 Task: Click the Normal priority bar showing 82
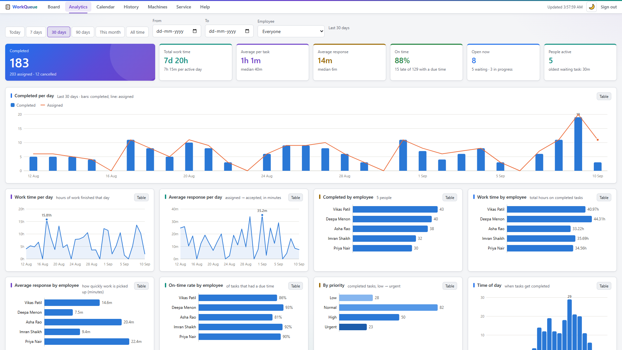(x=388, y=308)
